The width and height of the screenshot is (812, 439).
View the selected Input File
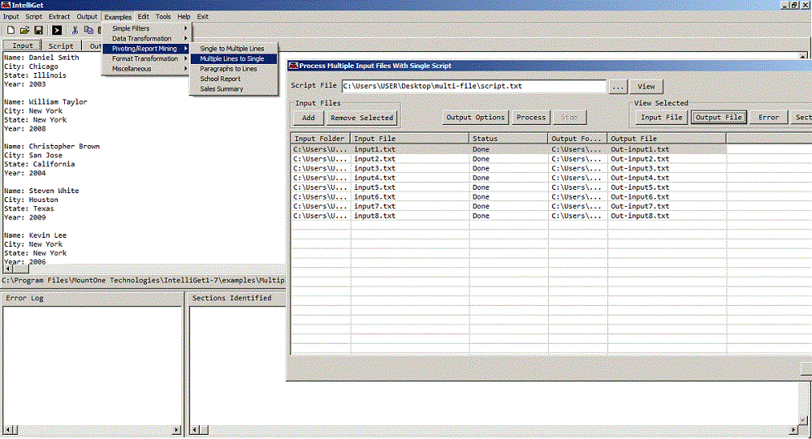(661, 118)
